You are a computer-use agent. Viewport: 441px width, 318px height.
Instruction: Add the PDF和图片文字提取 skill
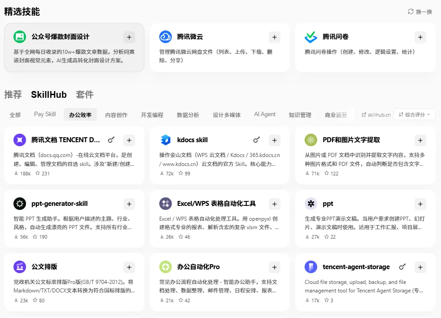pos(420,140)
